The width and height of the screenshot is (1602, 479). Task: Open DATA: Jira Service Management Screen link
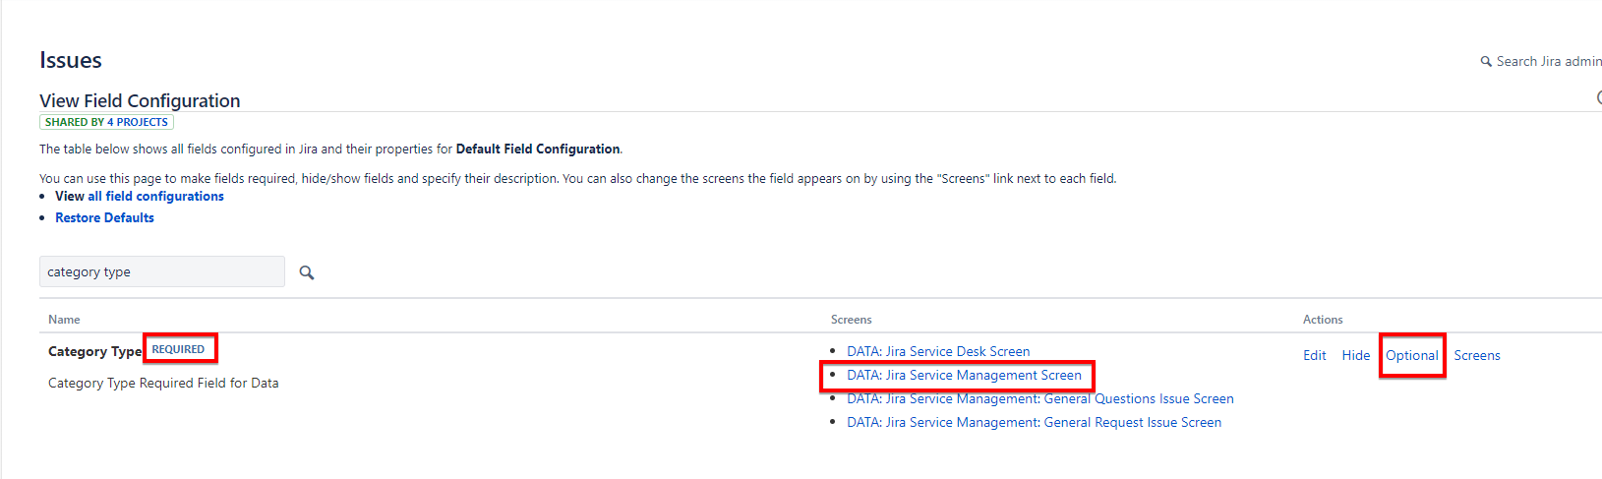[964, 375]
